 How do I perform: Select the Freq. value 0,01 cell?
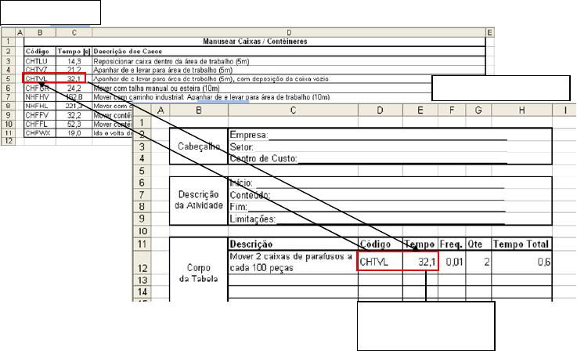pos(453,262)
